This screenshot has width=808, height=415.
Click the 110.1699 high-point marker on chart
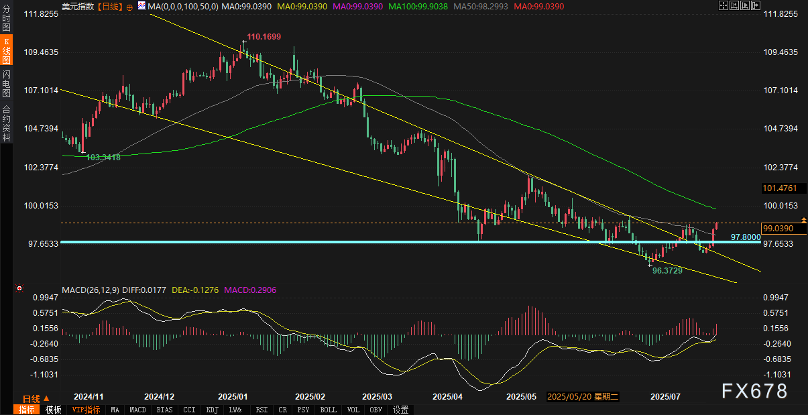pyautogui.click(x=243, y=42)
